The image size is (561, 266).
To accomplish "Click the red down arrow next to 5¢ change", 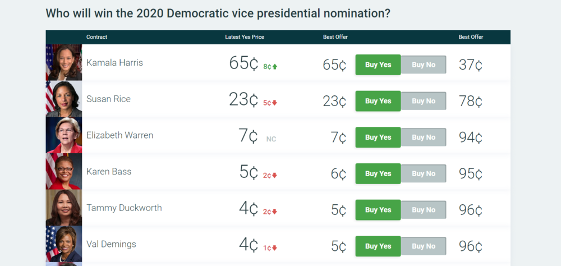I will click(x=275, y=103).
